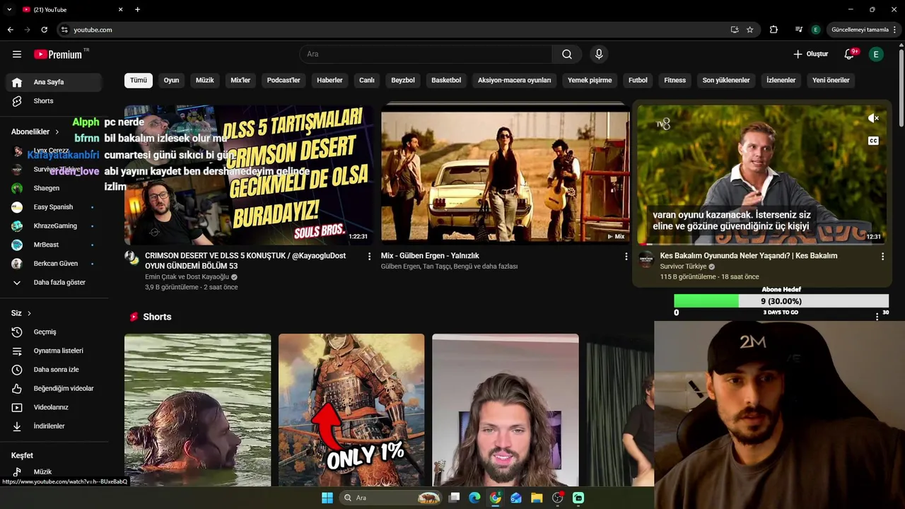Open File Explorer from taskbar
Screen dimensions: 905x509
click(537, 498)
